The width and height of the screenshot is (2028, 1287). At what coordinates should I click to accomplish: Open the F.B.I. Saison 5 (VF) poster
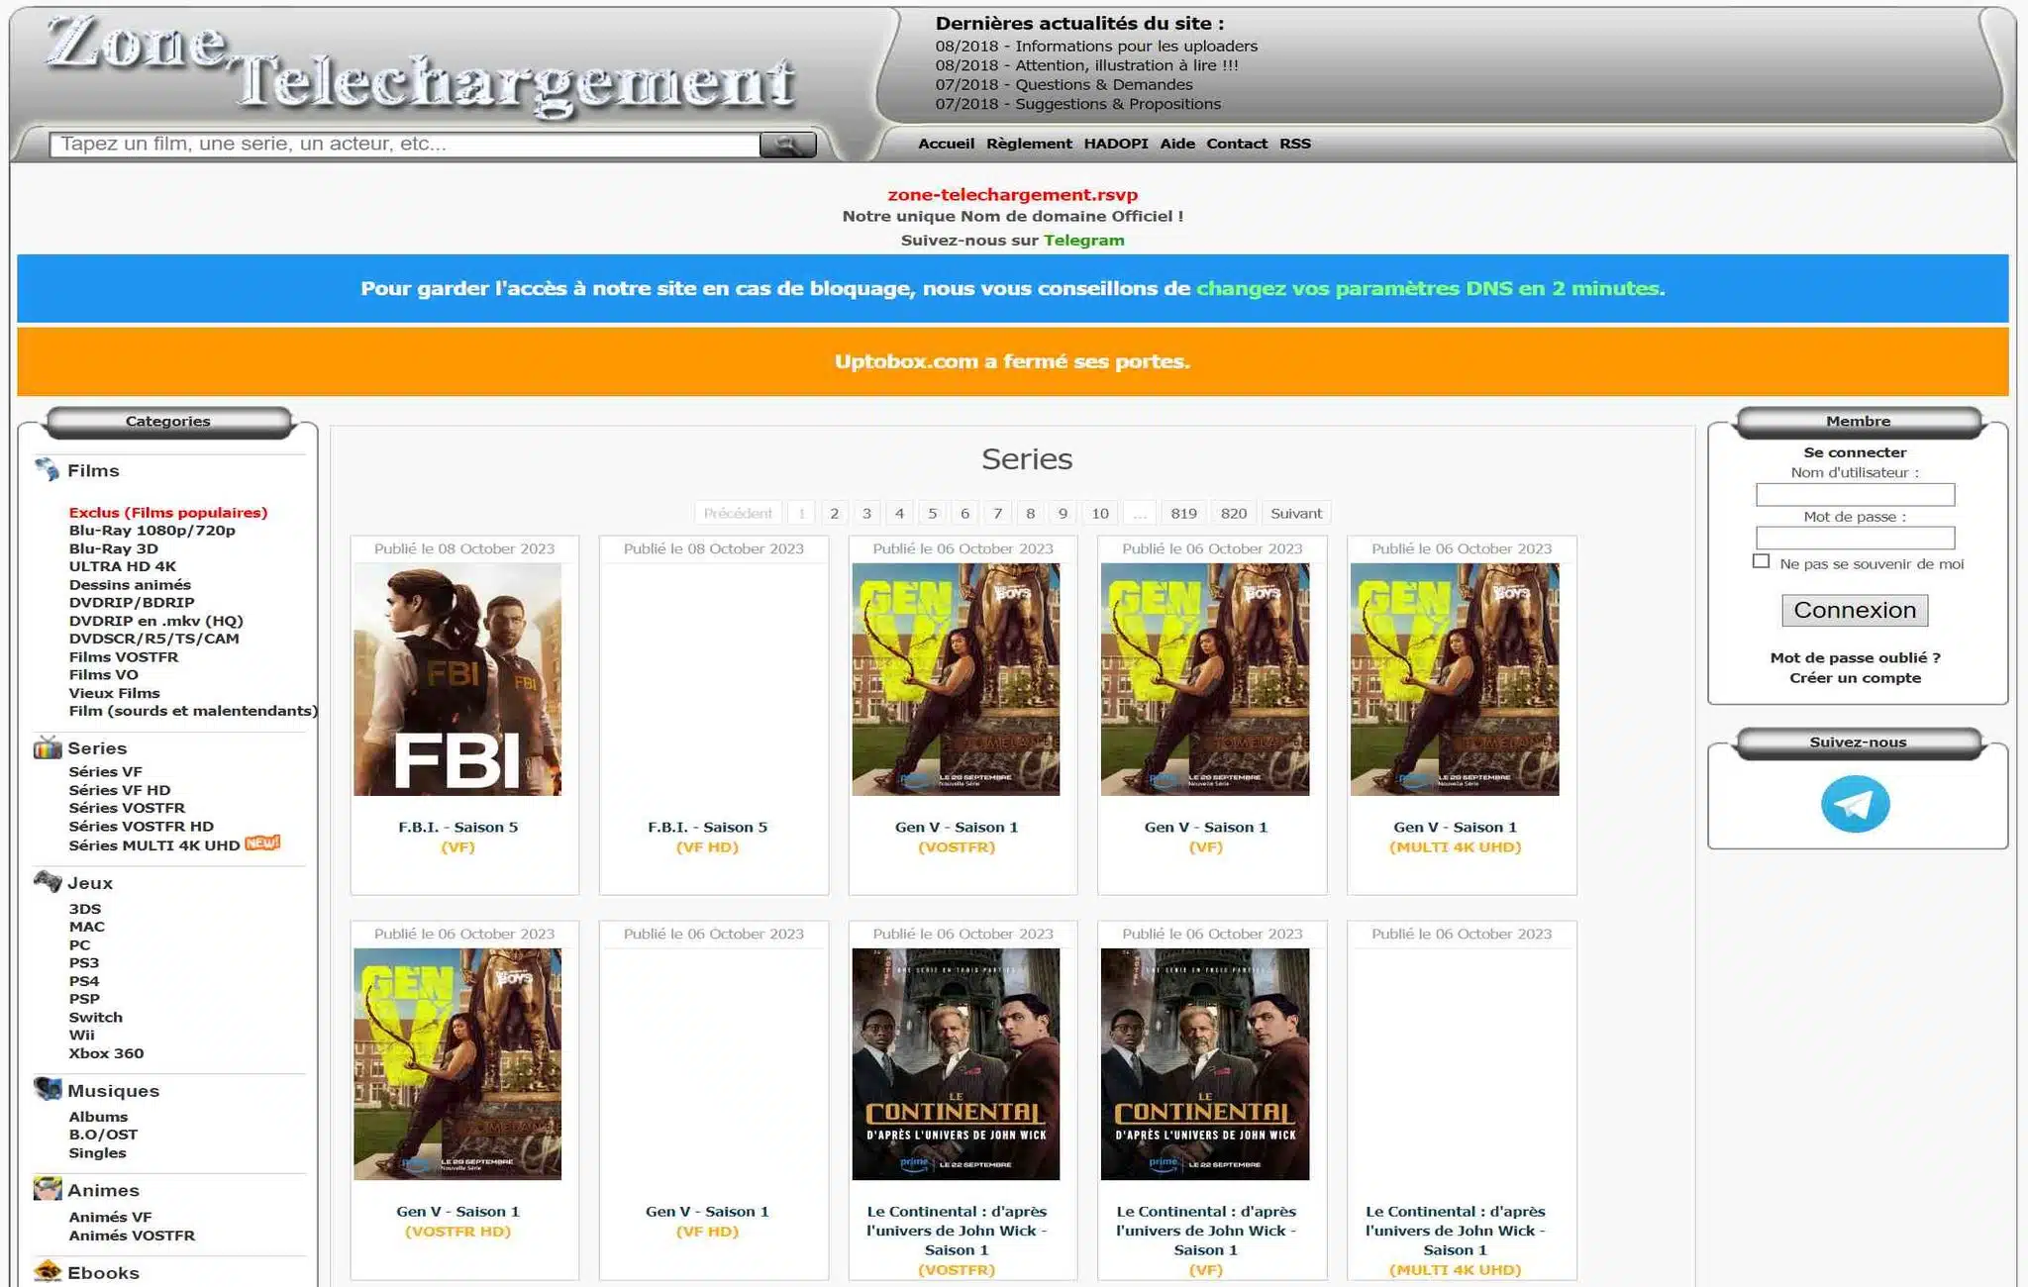pyautogui.click(x=457, y=679)
